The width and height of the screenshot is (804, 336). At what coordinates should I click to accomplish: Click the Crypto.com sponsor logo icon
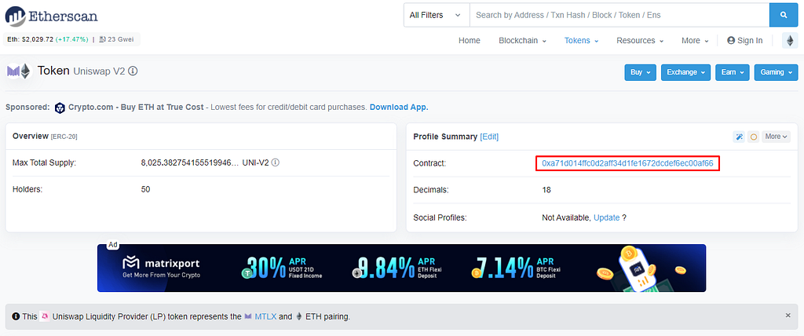pos(60,108)
